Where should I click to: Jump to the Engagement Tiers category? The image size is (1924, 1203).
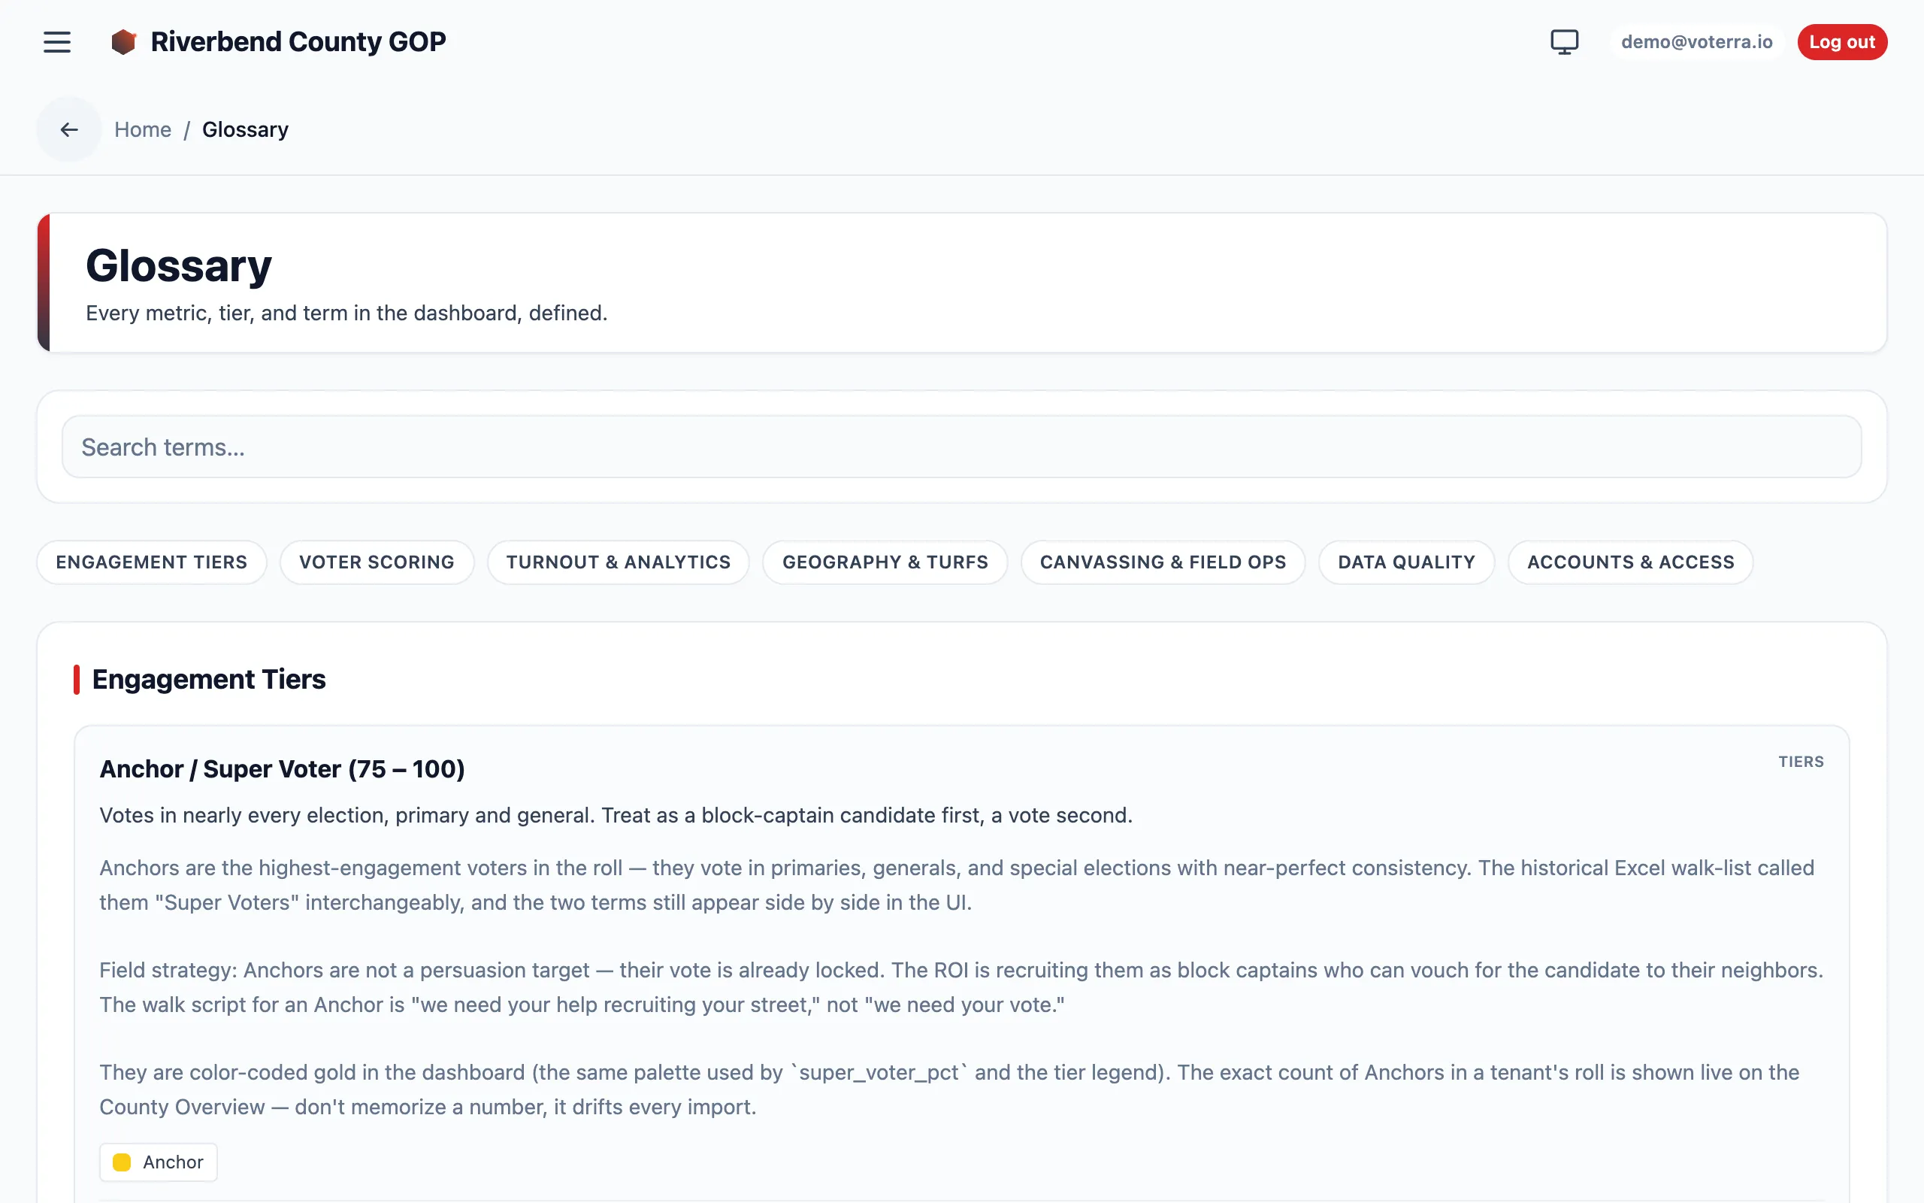coord(152,562)
